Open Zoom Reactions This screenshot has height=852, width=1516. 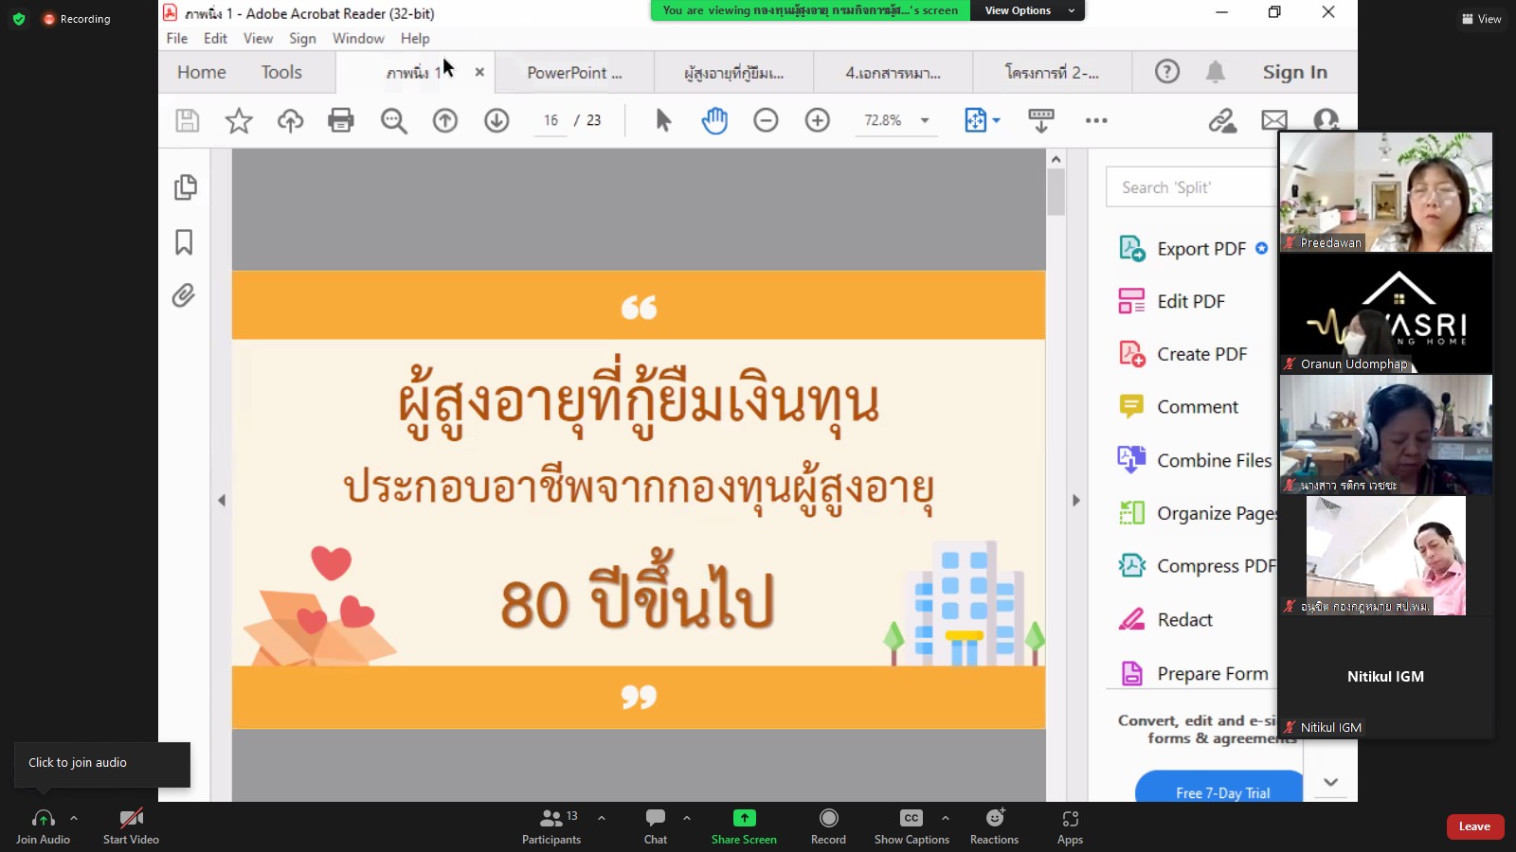coord(994,826)
